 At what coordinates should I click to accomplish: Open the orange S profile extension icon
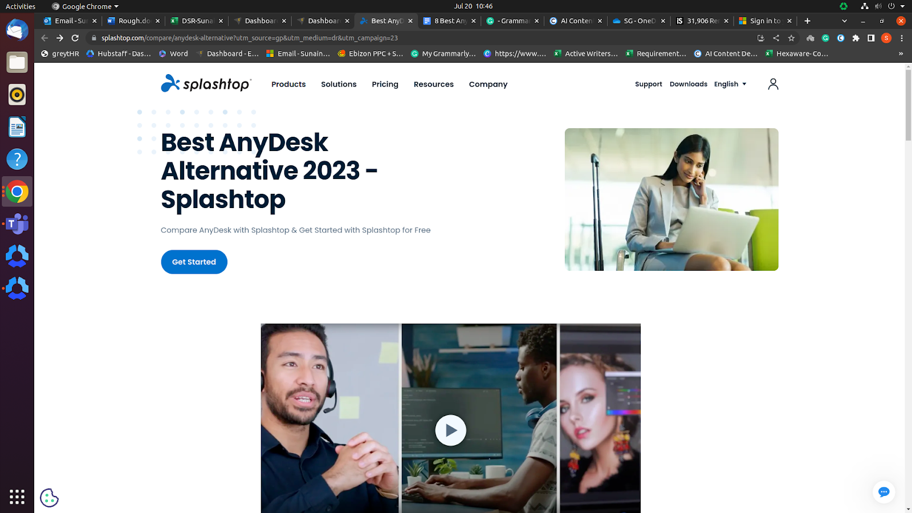tap(886, 38)
